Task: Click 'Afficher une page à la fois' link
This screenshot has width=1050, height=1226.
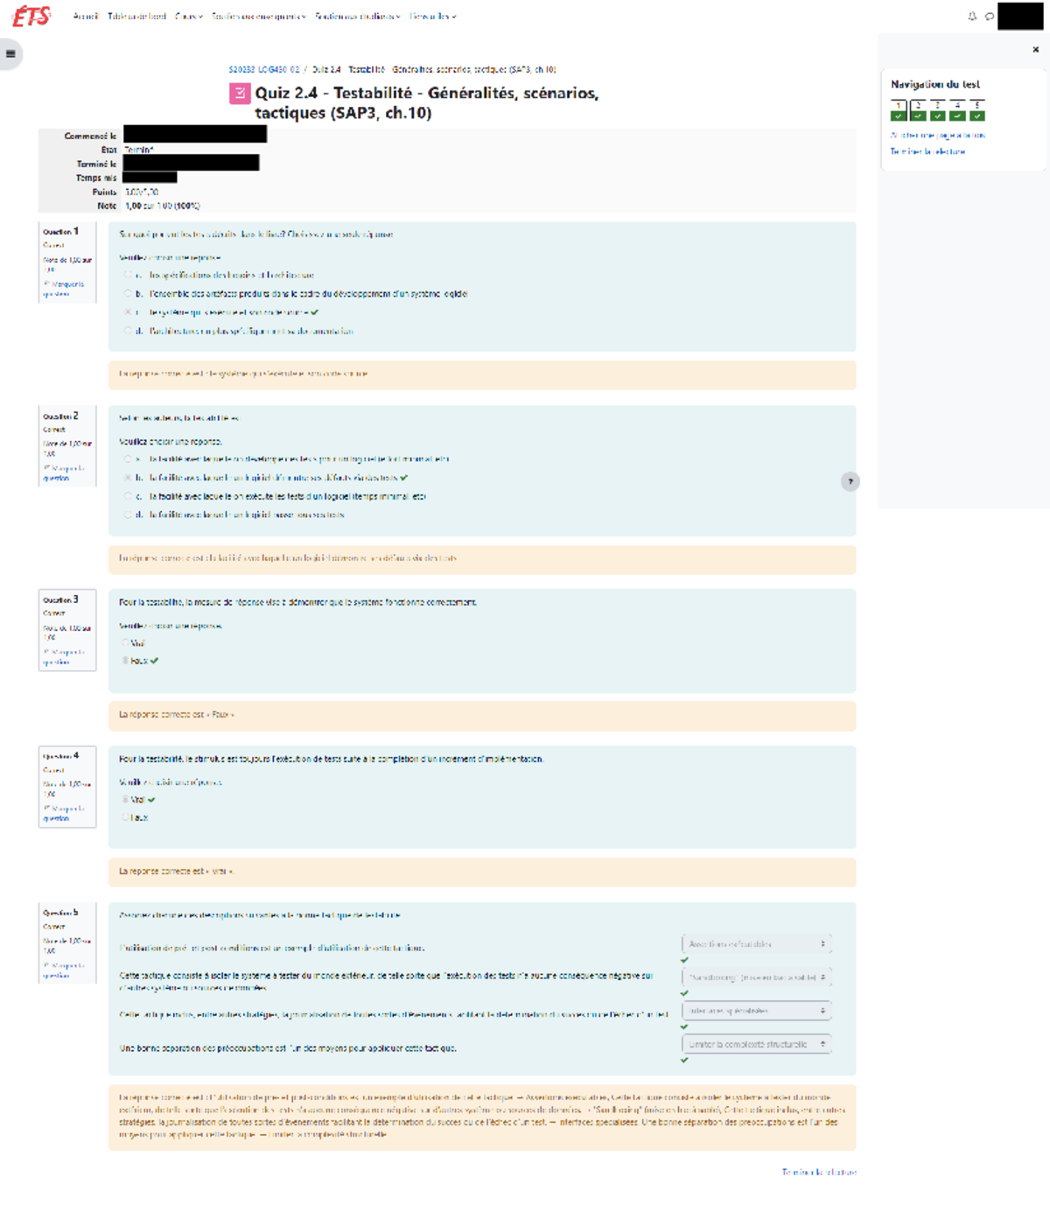Action: pos(938,134)
